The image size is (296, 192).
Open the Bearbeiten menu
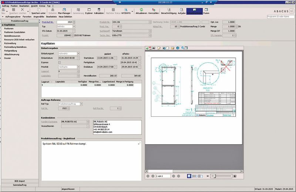24,6
